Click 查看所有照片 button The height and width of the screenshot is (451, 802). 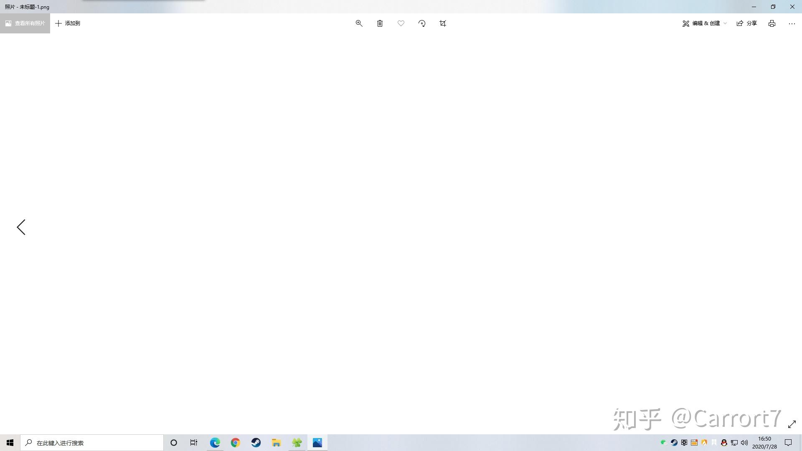[25, 23]
